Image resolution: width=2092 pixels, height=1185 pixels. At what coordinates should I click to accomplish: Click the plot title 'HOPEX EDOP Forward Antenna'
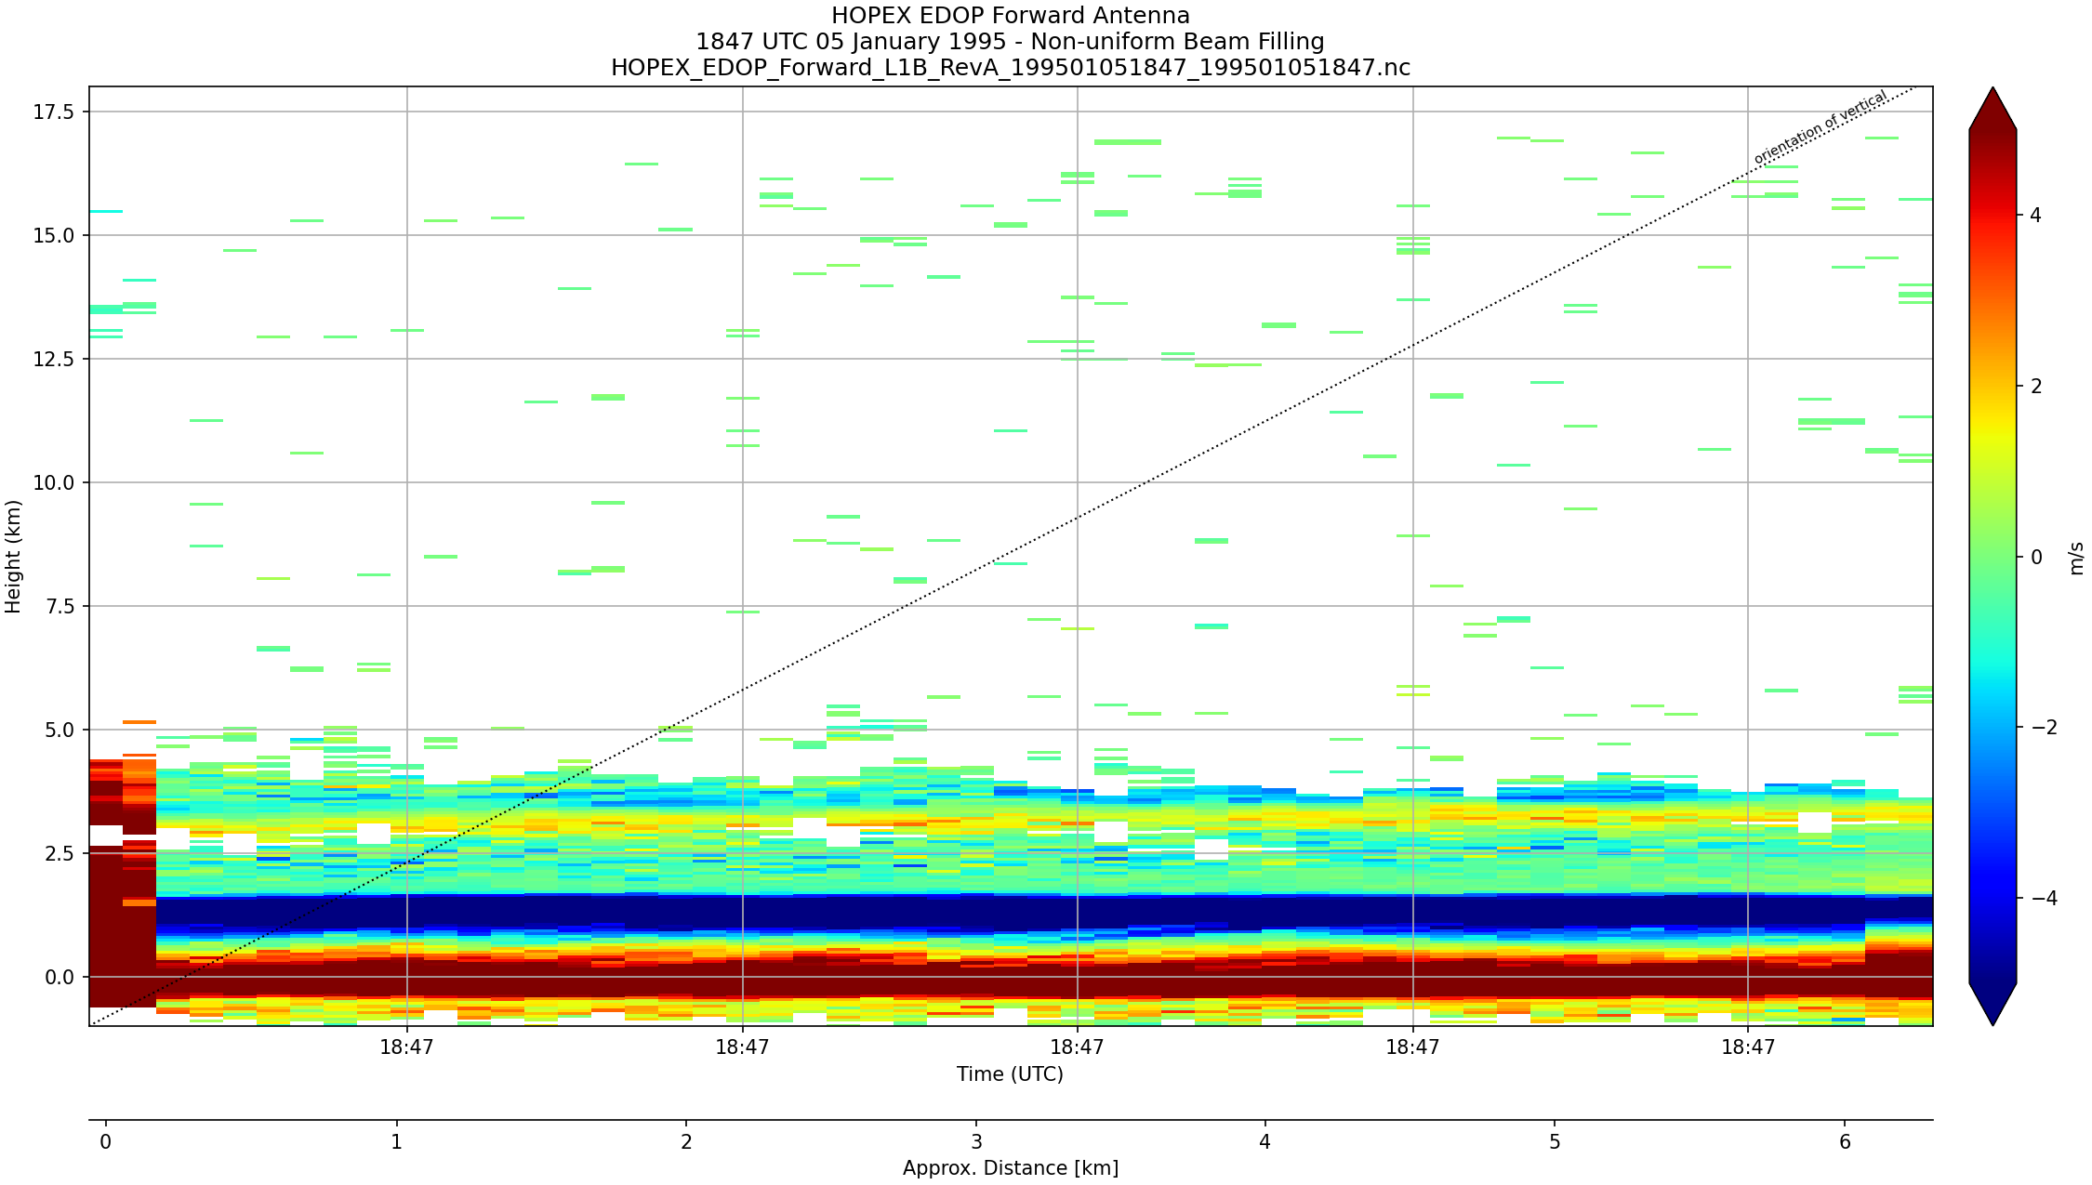(1010, 16)
